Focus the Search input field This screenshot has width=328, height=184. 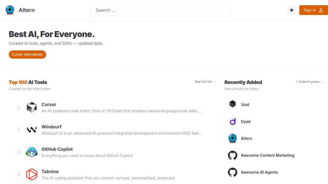click(161, 10)
